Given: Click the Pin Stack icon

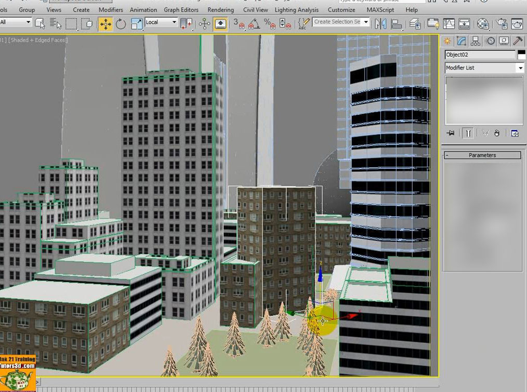Looking at the screenshot, I should pos(451,133).
